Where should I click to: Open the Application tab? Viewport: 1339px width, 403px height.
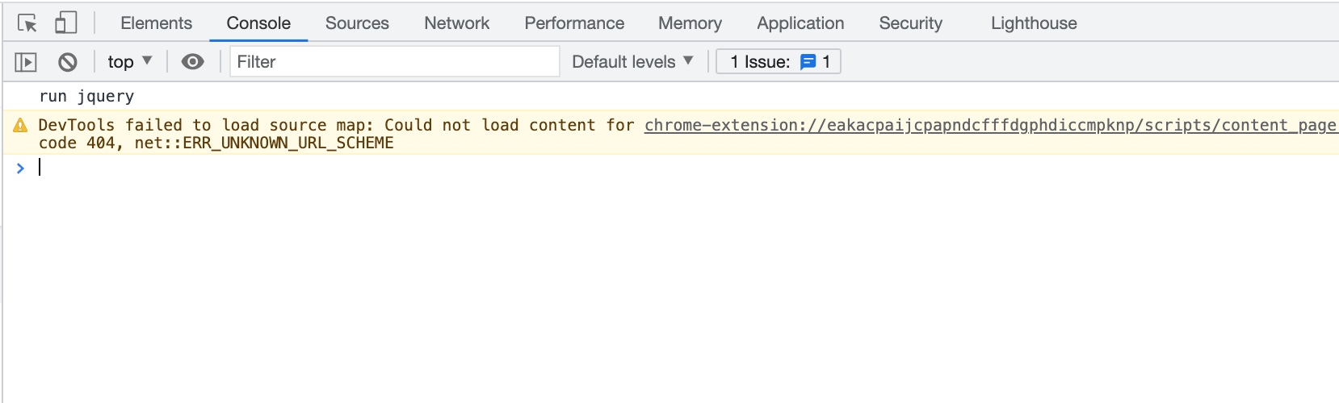pos(800,23)
